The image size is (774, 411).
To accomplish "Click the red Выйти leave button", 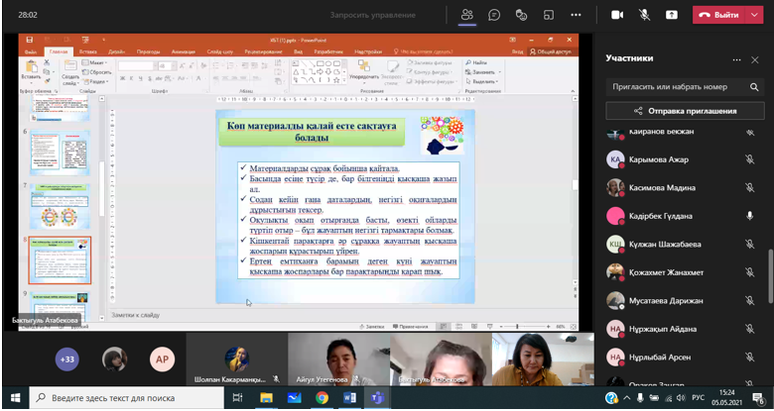I will tap(719, 15).
